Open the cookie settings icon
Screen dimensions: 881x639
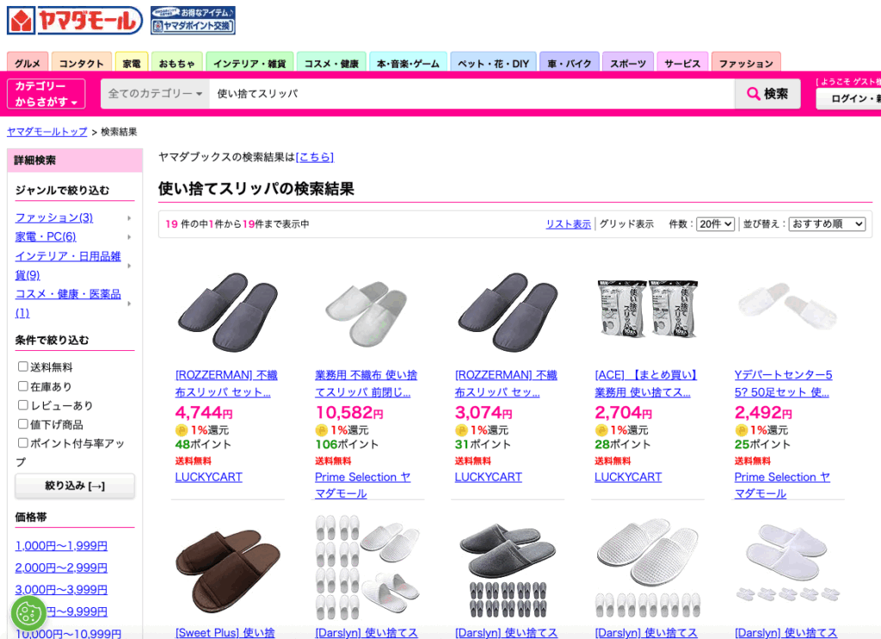click(28, 612)
